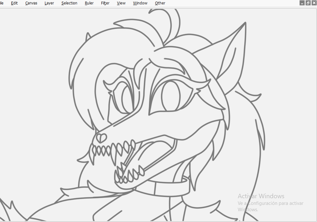Open the Ruler menu
This screenshot has width=317, height=222.
click(89, 3)
